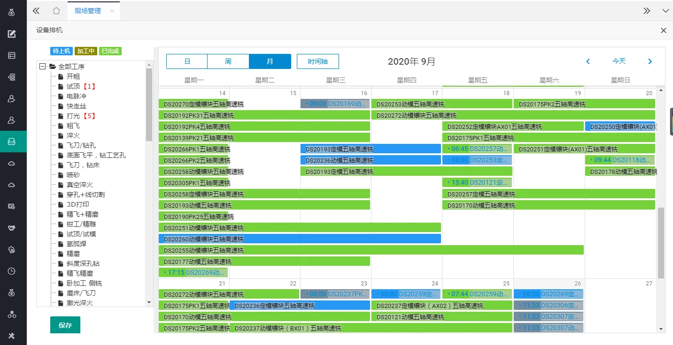
Task: Switch calendar to 周 view
Action: pyautogui.click(x=228, y=61)
